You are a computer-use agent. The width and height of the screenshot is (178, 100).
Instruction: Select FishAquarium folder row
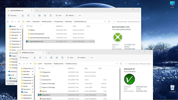pos(72,72)
